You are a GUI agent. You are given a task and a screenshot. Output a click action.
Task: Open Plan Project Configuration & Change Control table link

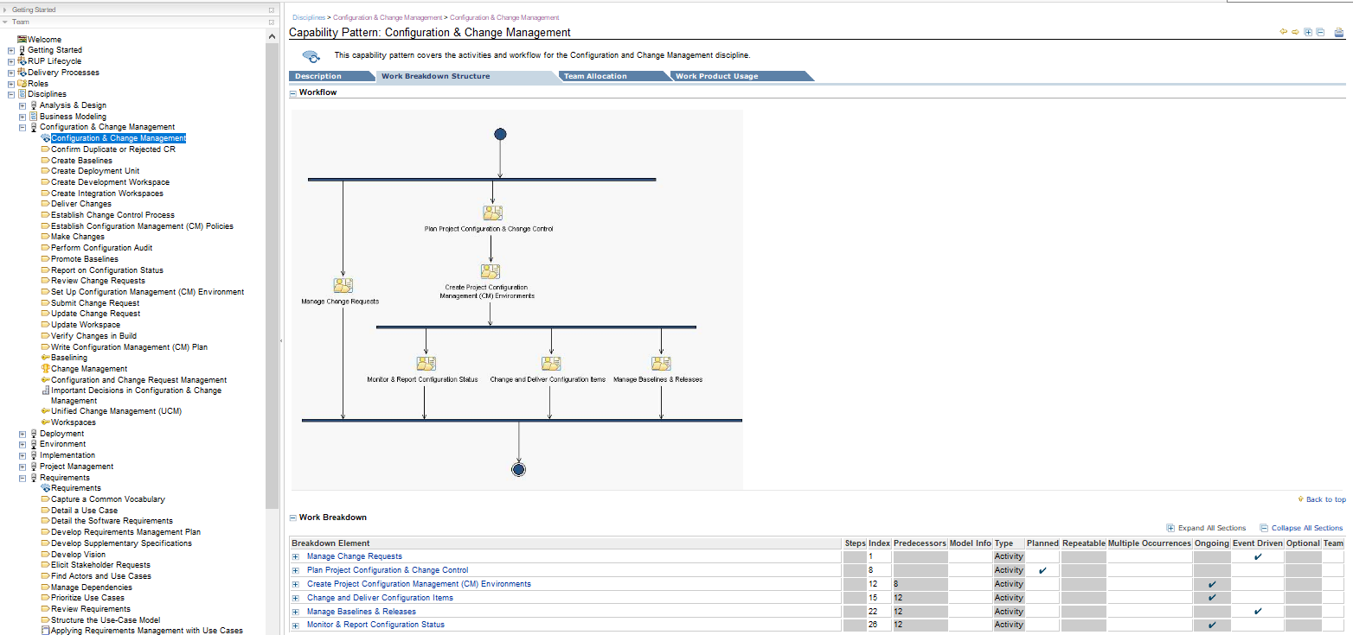coord(388,570)
